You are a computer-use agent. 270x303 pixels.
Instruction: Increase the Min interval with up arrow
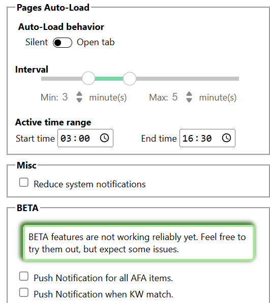click(x=79, y=94)
